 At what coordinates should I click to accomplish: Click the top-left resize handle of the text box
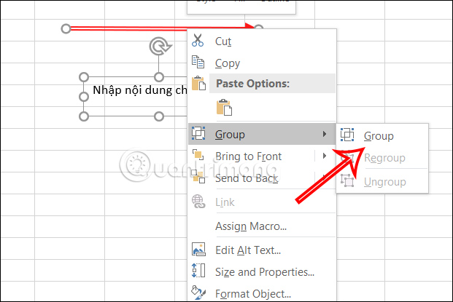[x=84, y=77]
